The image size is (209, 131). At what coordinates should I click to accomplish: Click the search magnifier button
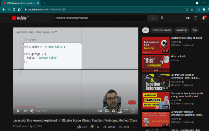tap(152, 18)
